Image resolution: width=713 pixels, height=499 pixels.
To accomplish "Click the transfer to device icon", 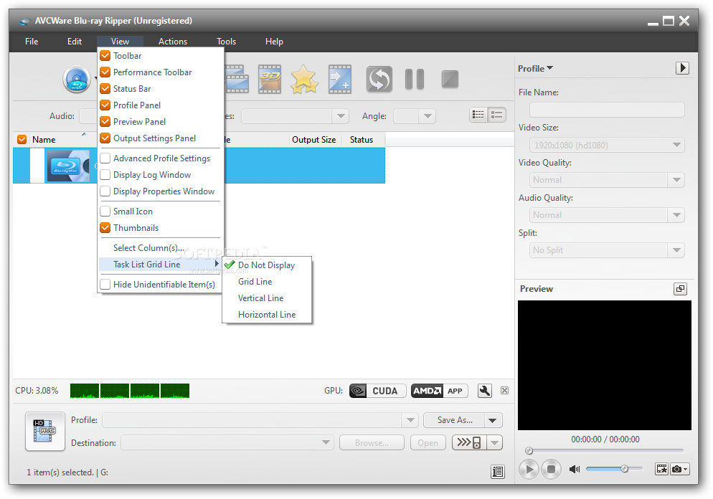I will pyautogui.click(x=469, y=442).
